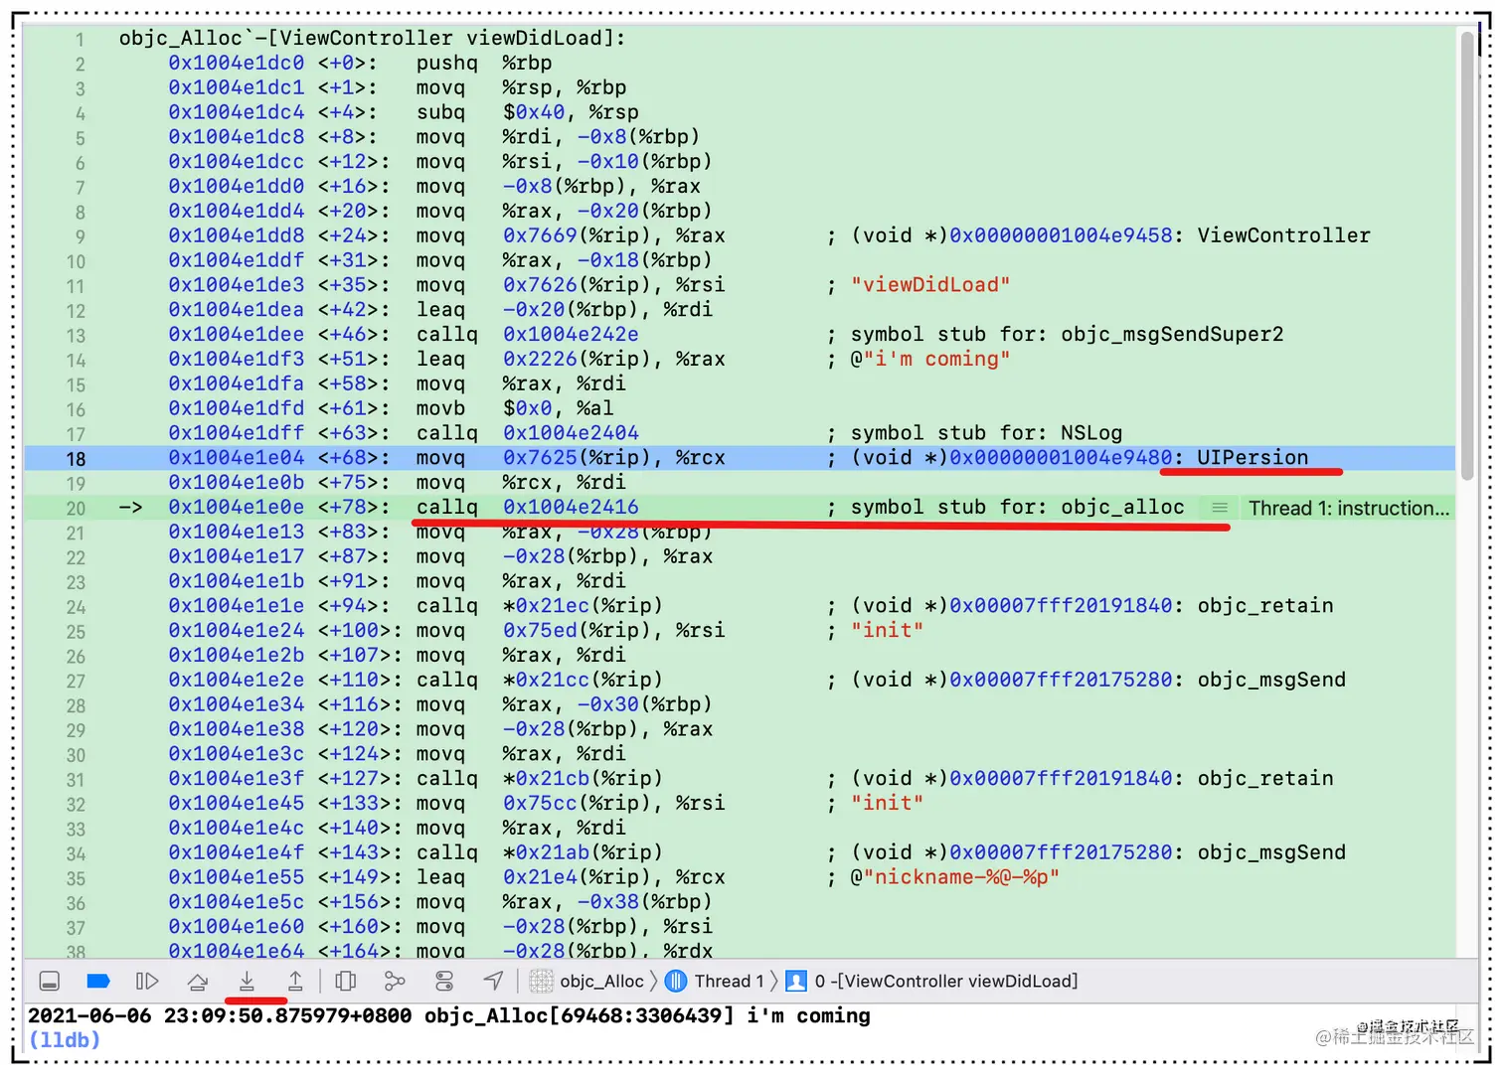Open stack frame 0 -[ViewController viewDidLoad]
Image resolution: width=1503 pixels, height=1075 pixels.
(x=932, y=982)
